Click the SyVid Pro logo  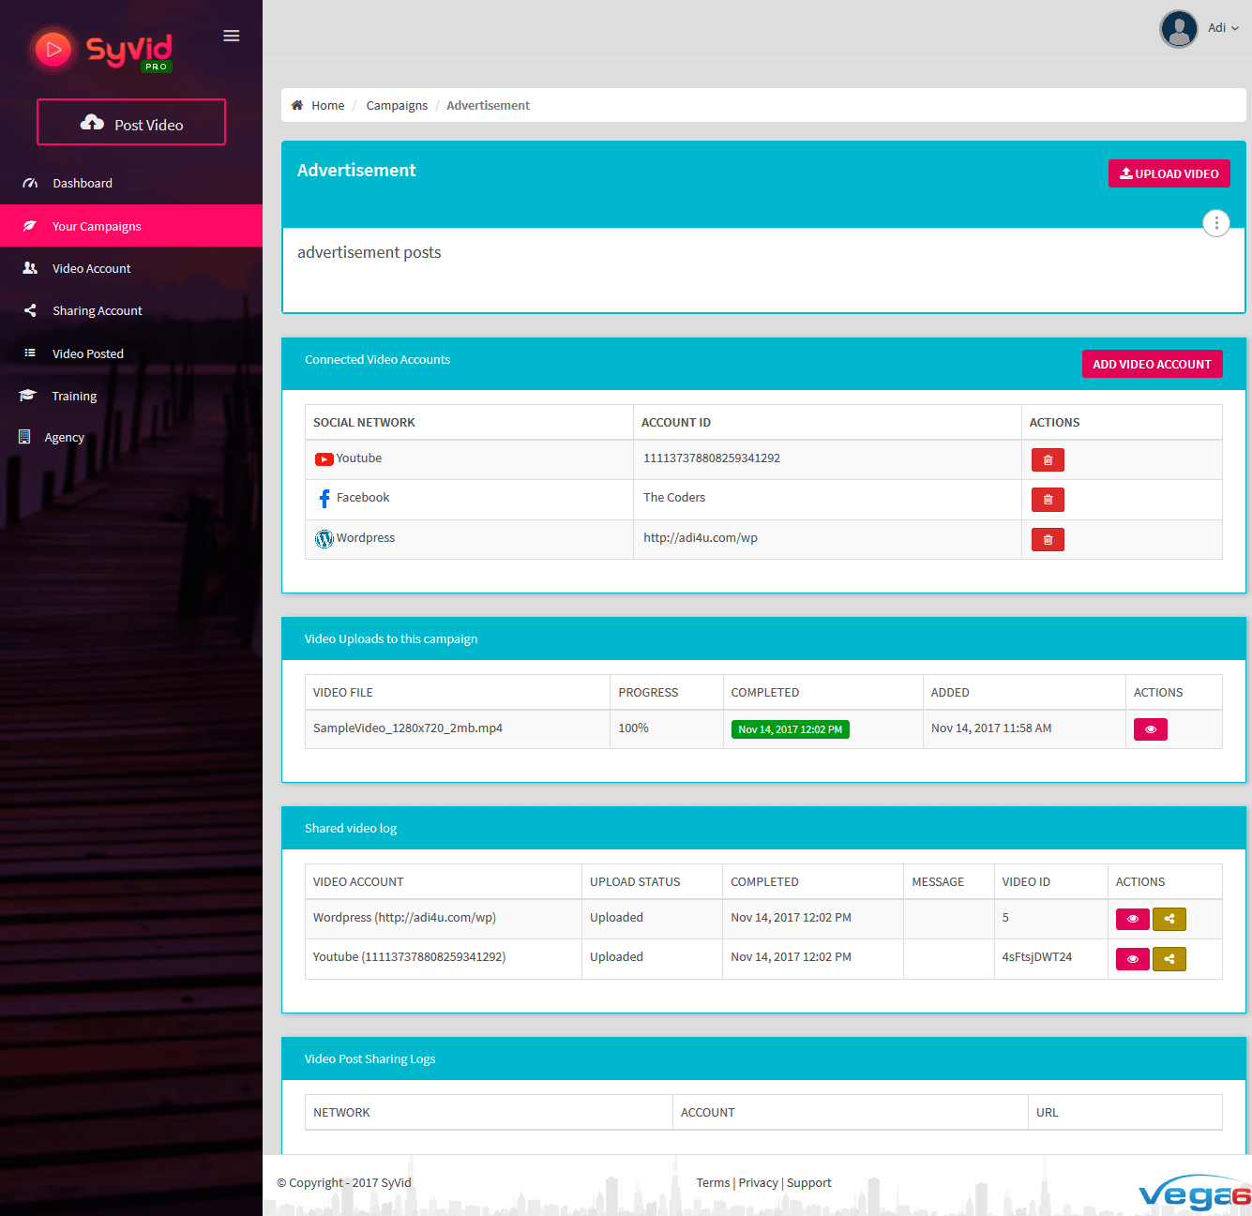(x=99, y=49)
